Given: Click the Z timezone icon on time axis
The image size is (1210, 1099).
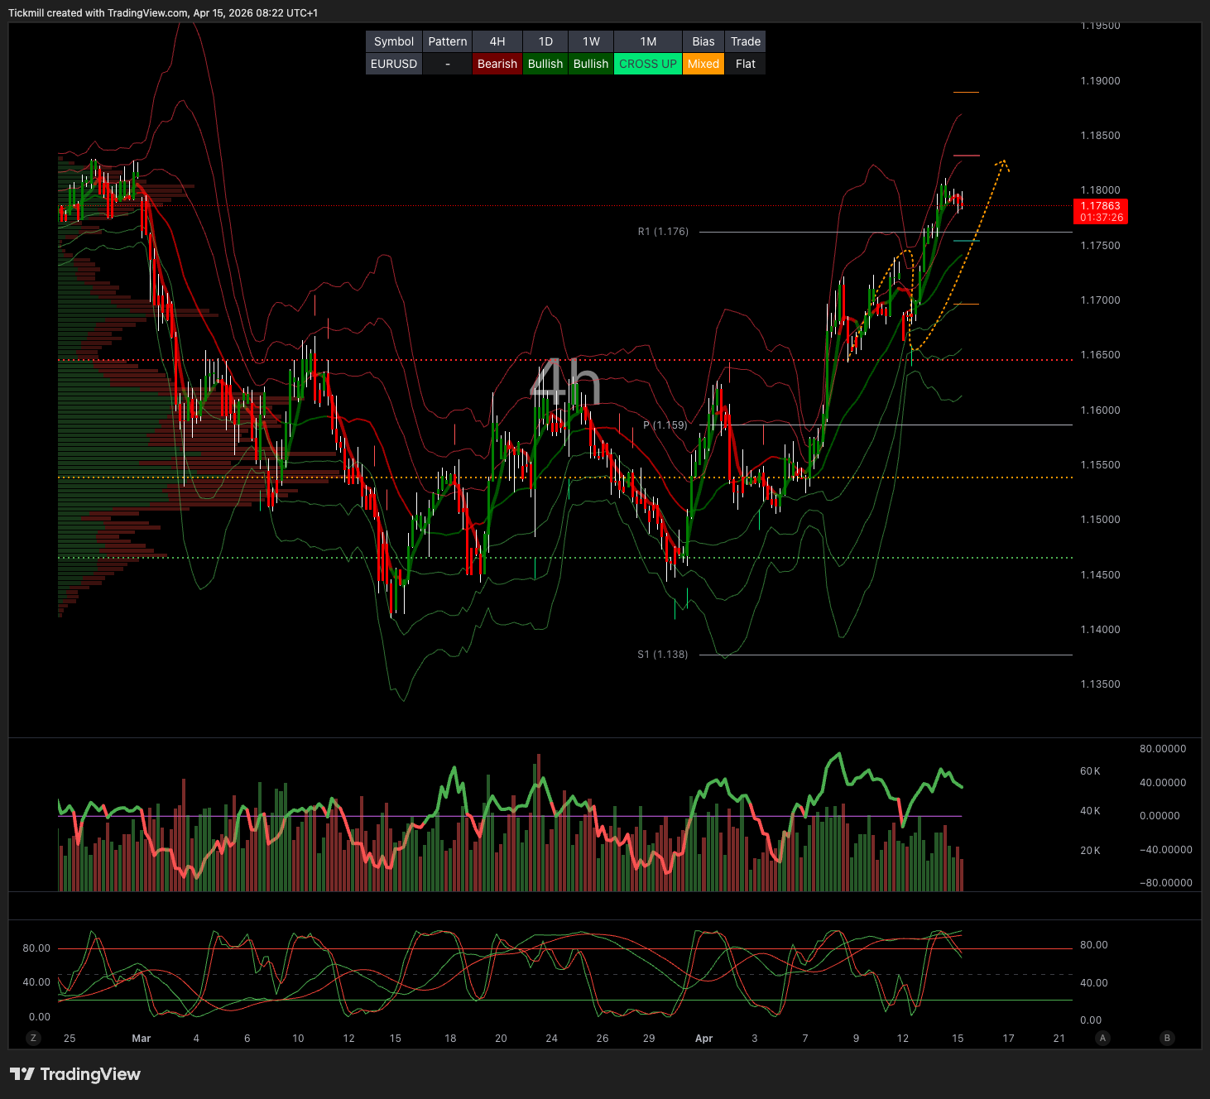Looking at the screenshot, I should (x=33, y=1038).
